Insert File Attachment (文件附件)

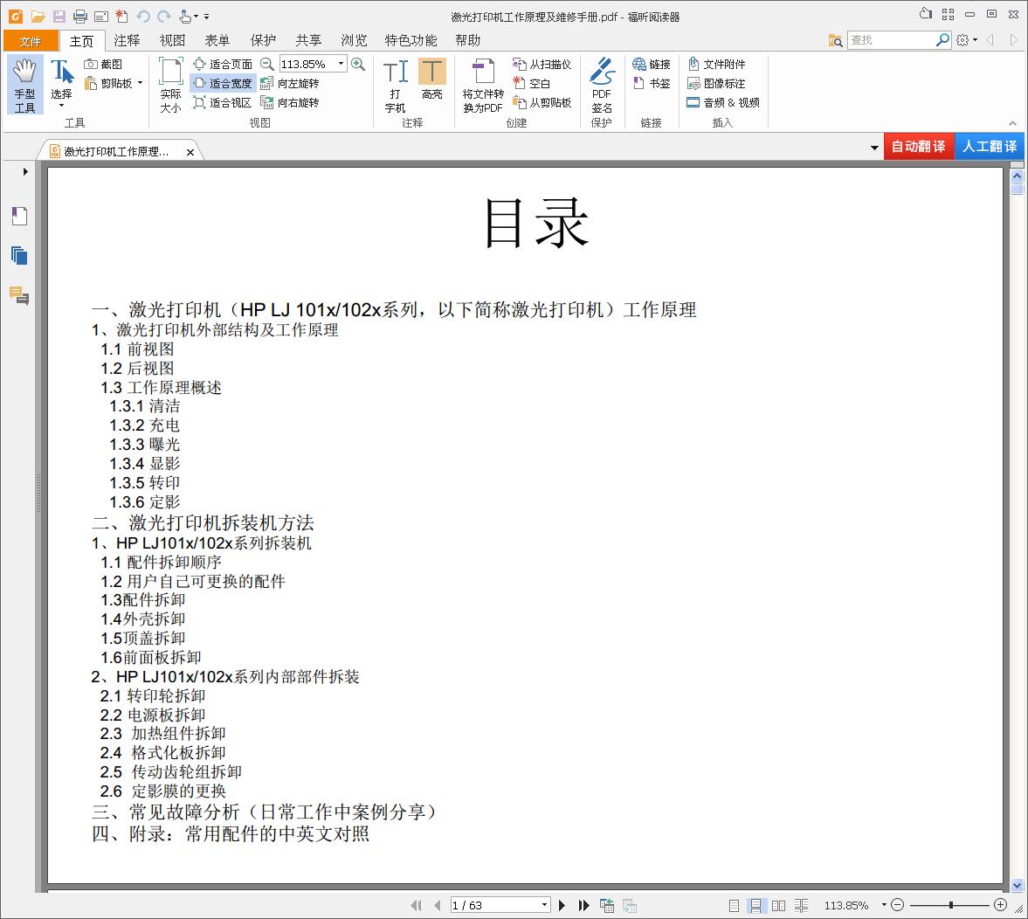(716, 65)
